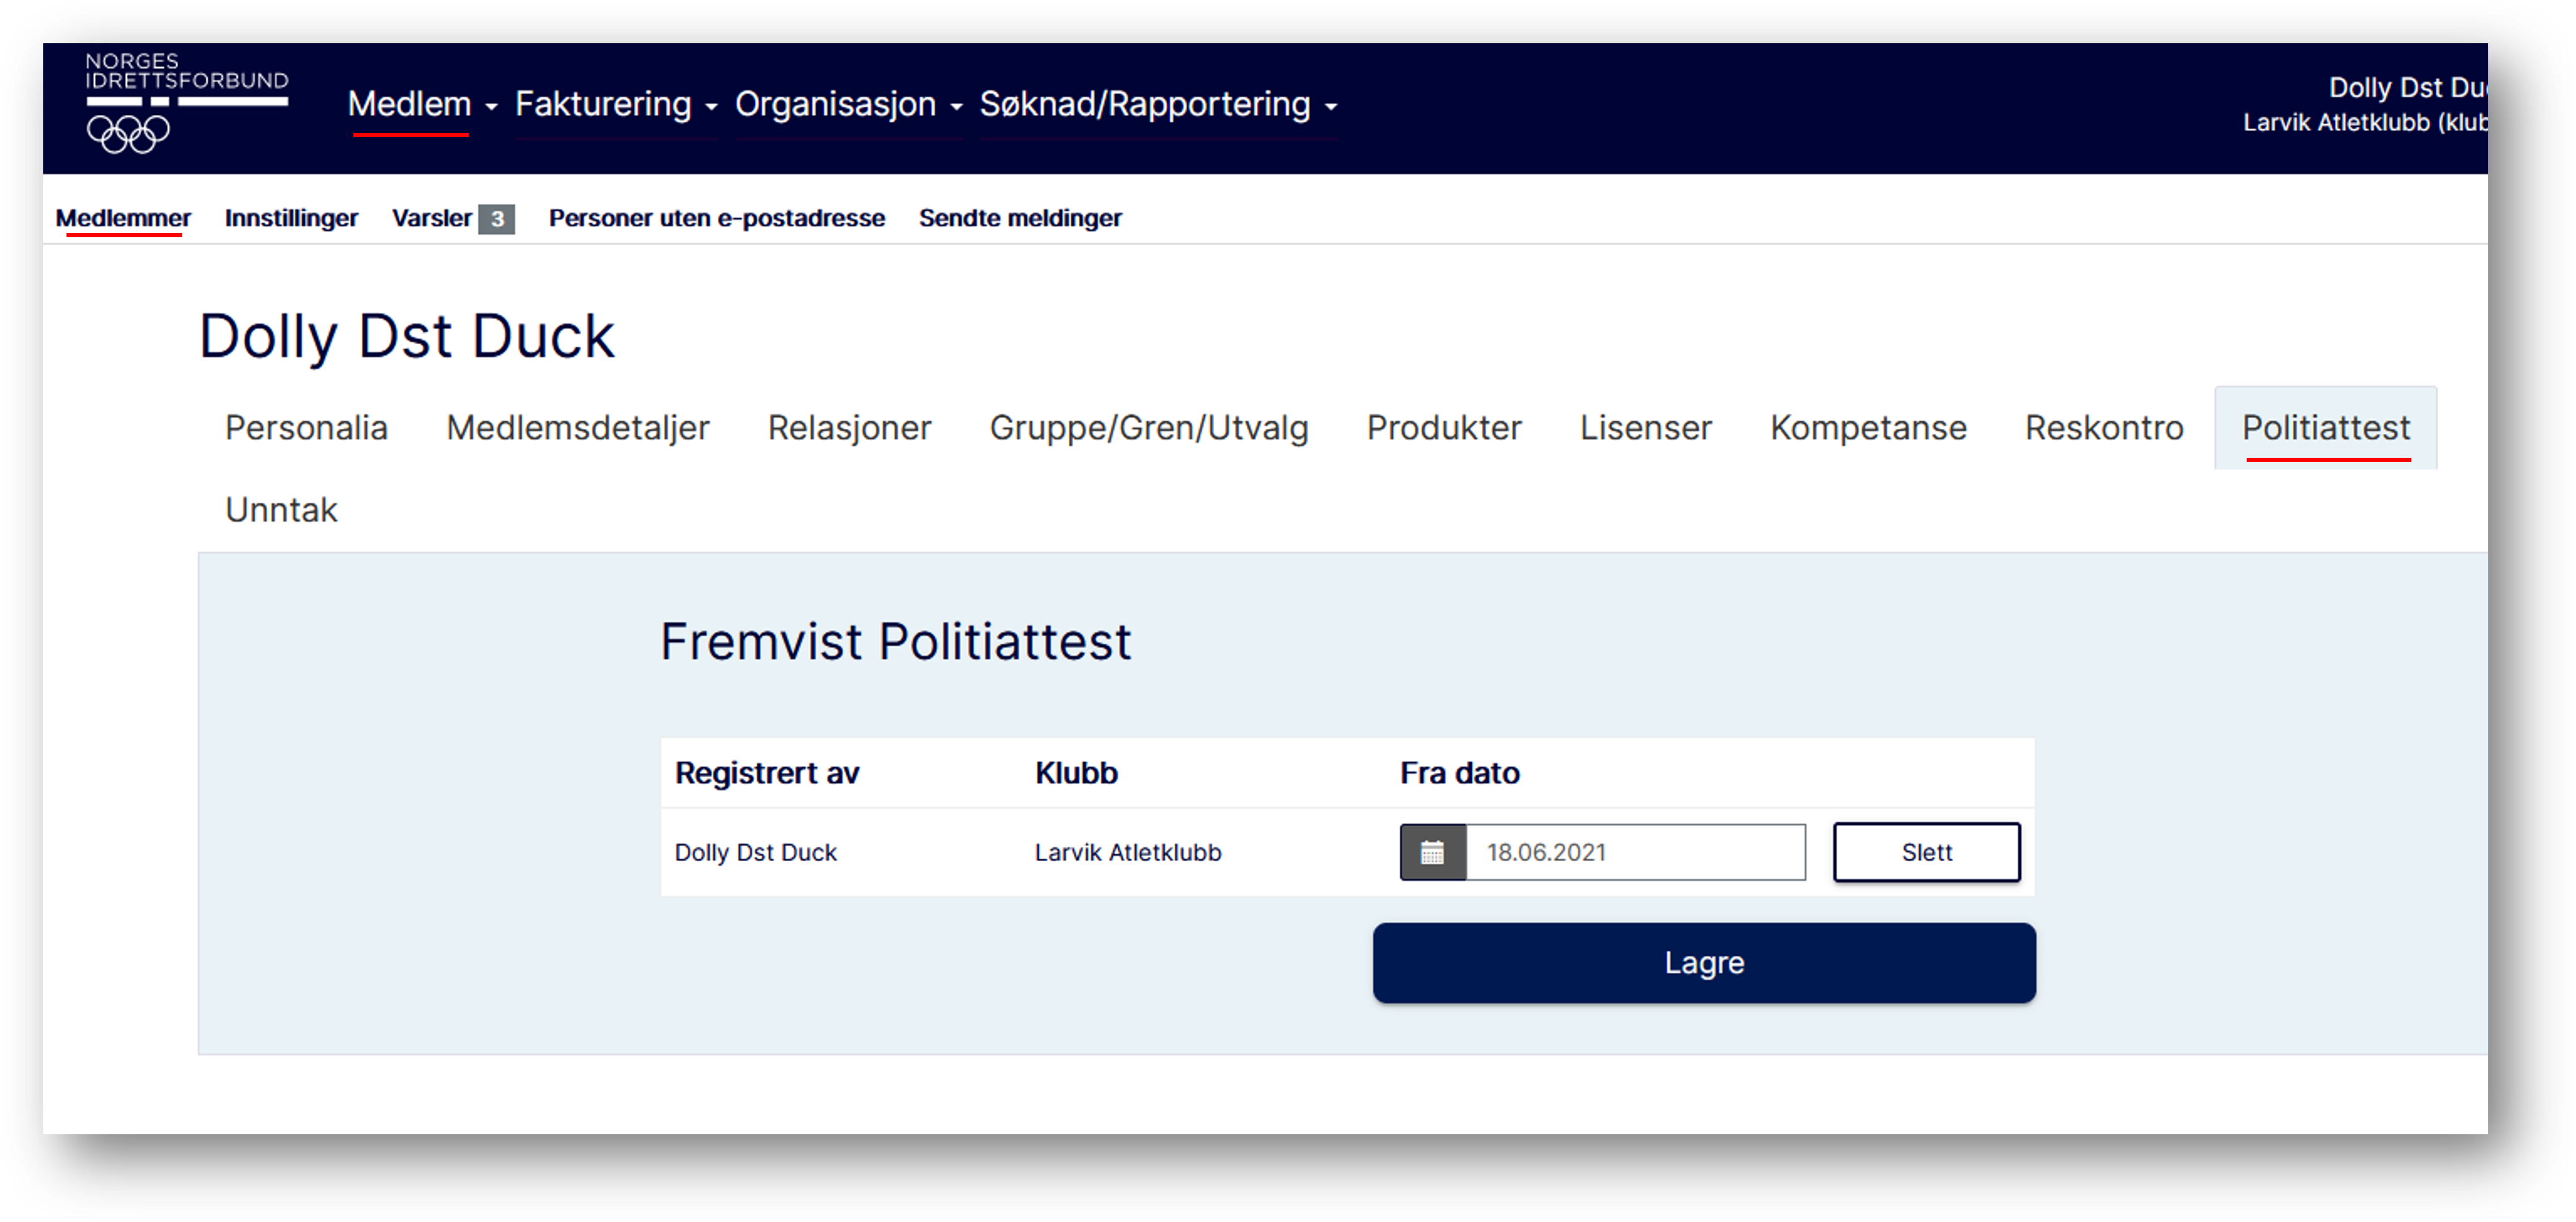This screenshot has width=2576, height=1222.
Task: Click the Fra dato column header
Action: [x=1459, y=772]
